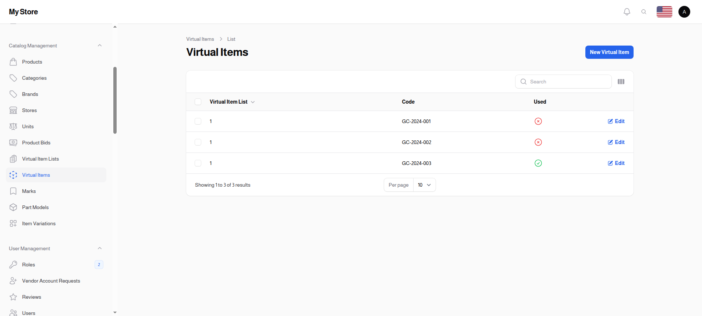This screenshot has height=316, width=702.
Task: Edit the GC-2024-001 virtual item
Action: pyautogui.click(x=616, y=121)
